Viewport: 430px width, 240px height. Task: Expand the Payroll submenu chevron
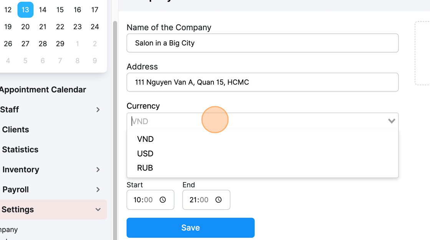pyautogui.click(x=98, y=190)
